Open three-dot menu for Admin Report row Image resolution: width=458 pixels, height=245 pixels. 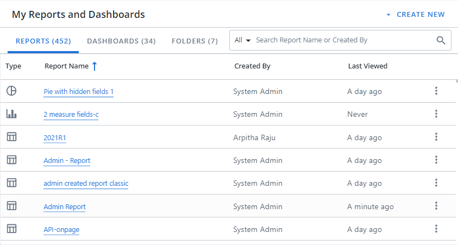point(436,206)
